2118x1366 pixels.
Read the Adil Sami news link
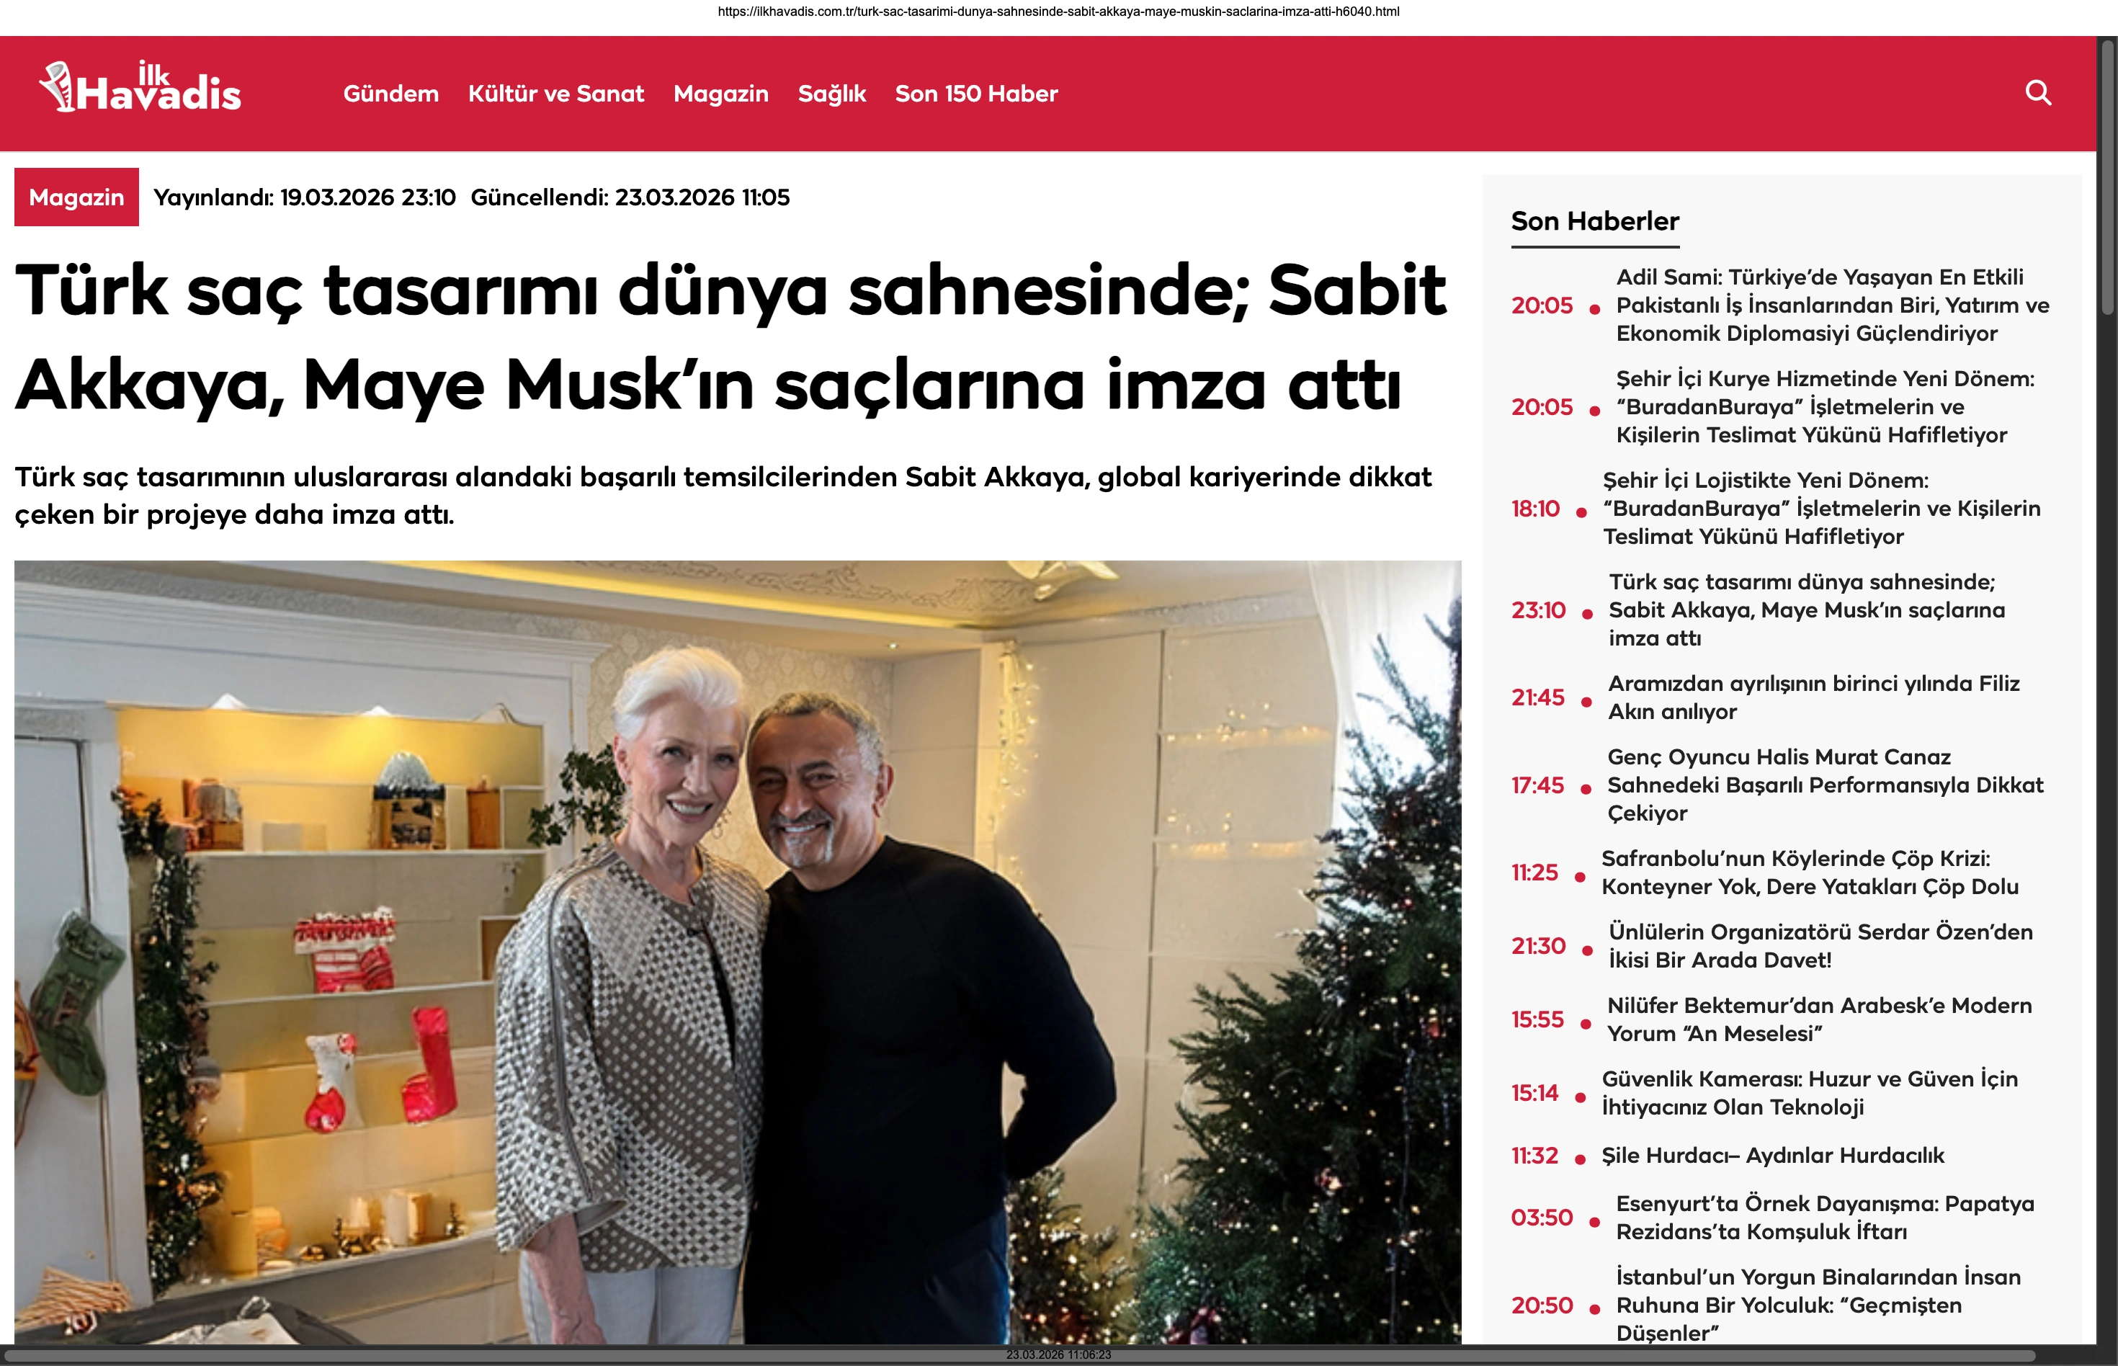click(x=1833, y=305)
